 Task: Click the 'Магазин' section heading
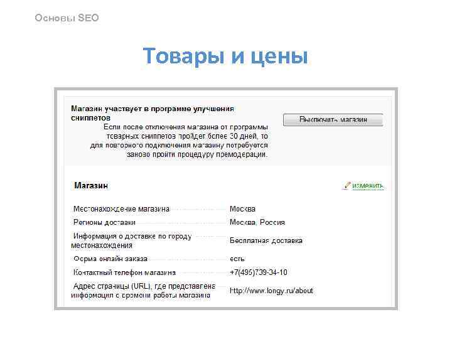point(91,185)
